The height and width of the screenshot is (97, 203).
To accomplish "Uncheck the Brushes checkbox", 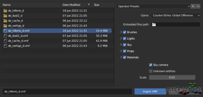I will [x=125, y=32].
